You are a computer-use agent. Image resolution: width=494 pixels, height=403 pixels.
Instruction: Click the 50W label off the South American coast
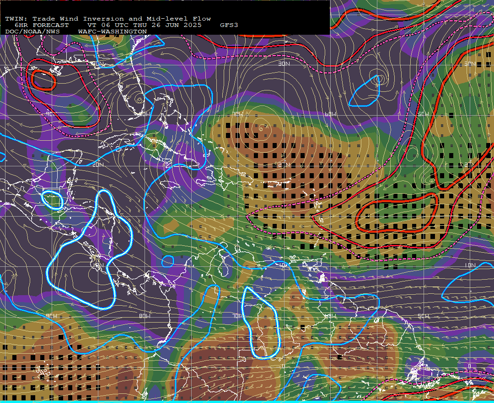click(x=423, y=316)
